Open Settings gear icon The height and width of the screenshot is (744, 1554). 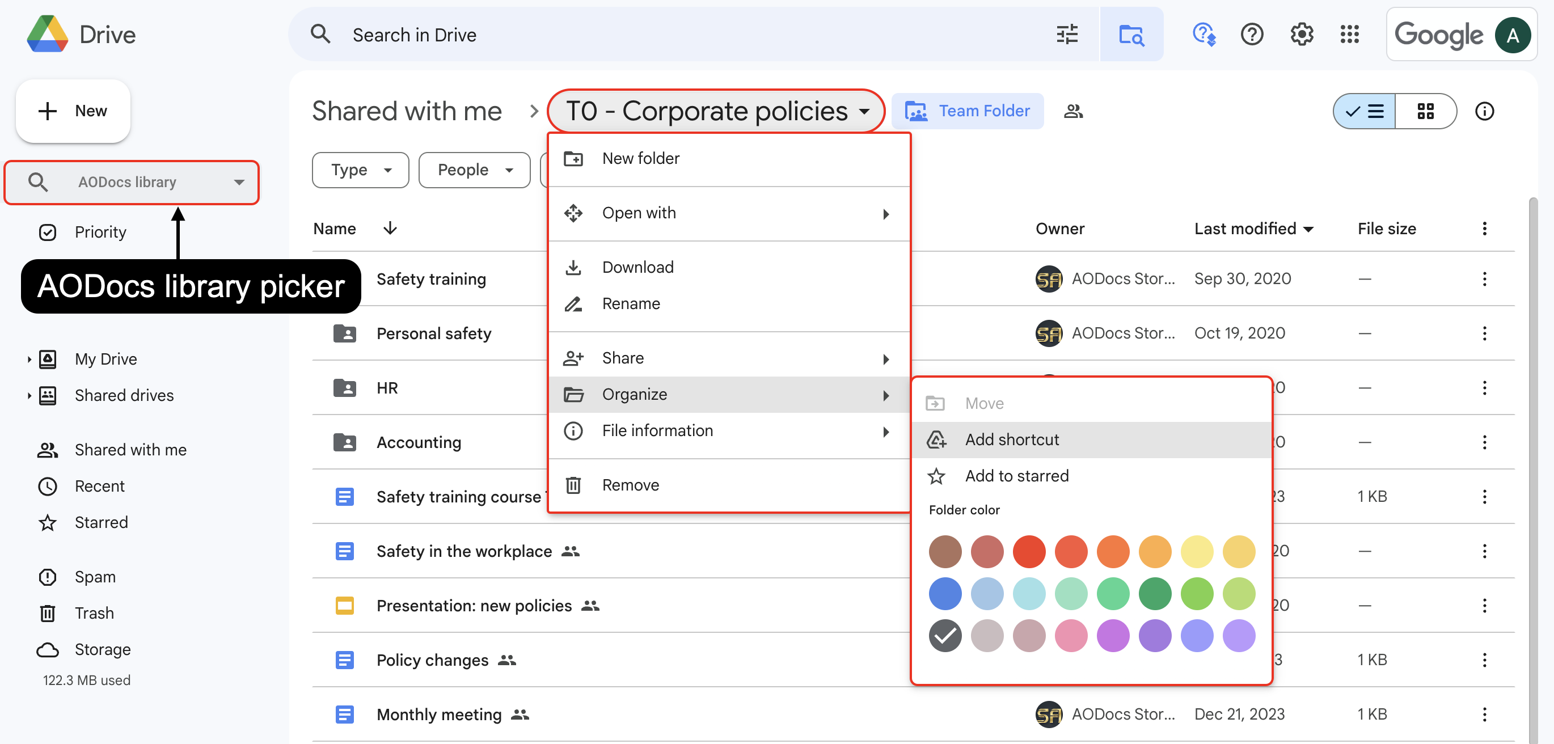coord(1302,35)
